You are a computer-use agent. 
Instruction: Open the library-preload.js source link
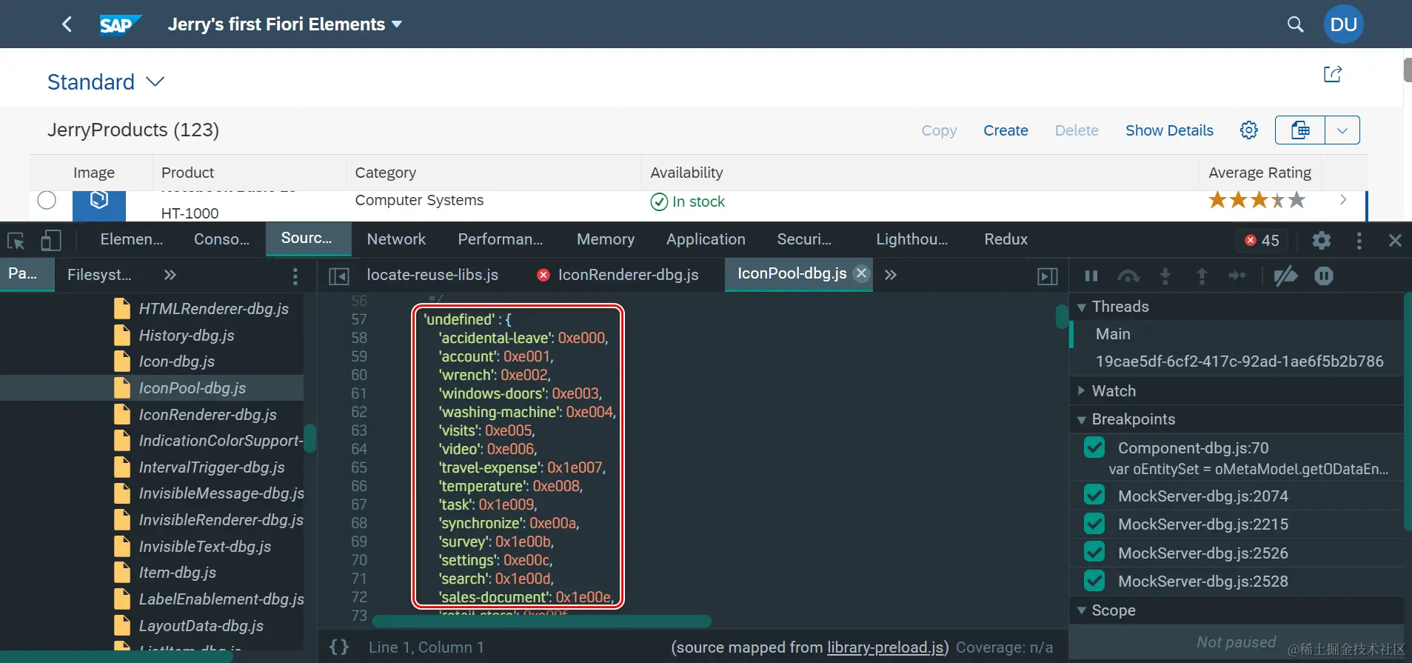click(x=886, y=647)
